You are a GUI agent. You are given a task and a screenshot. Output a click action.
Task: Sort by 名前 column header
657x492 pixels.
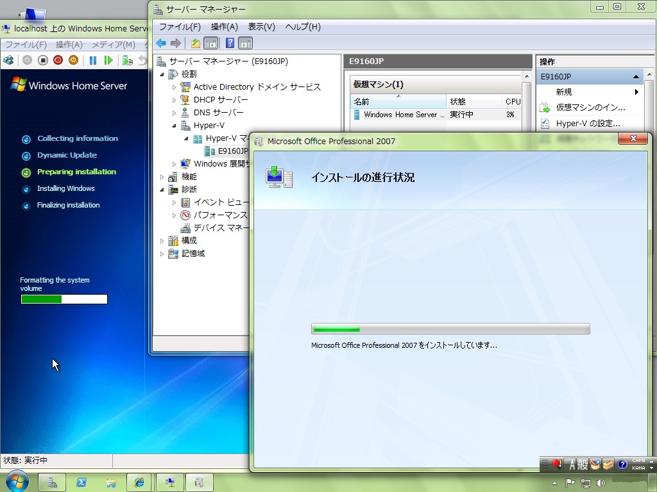coord(398,102)
